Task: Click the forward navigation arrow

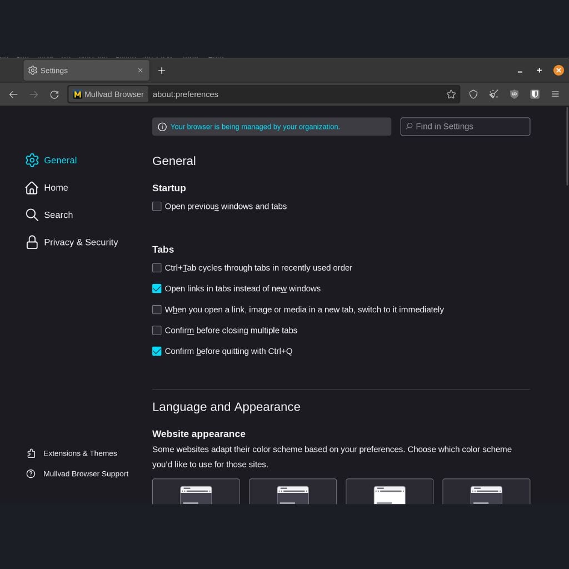Action: coord(34,94)
